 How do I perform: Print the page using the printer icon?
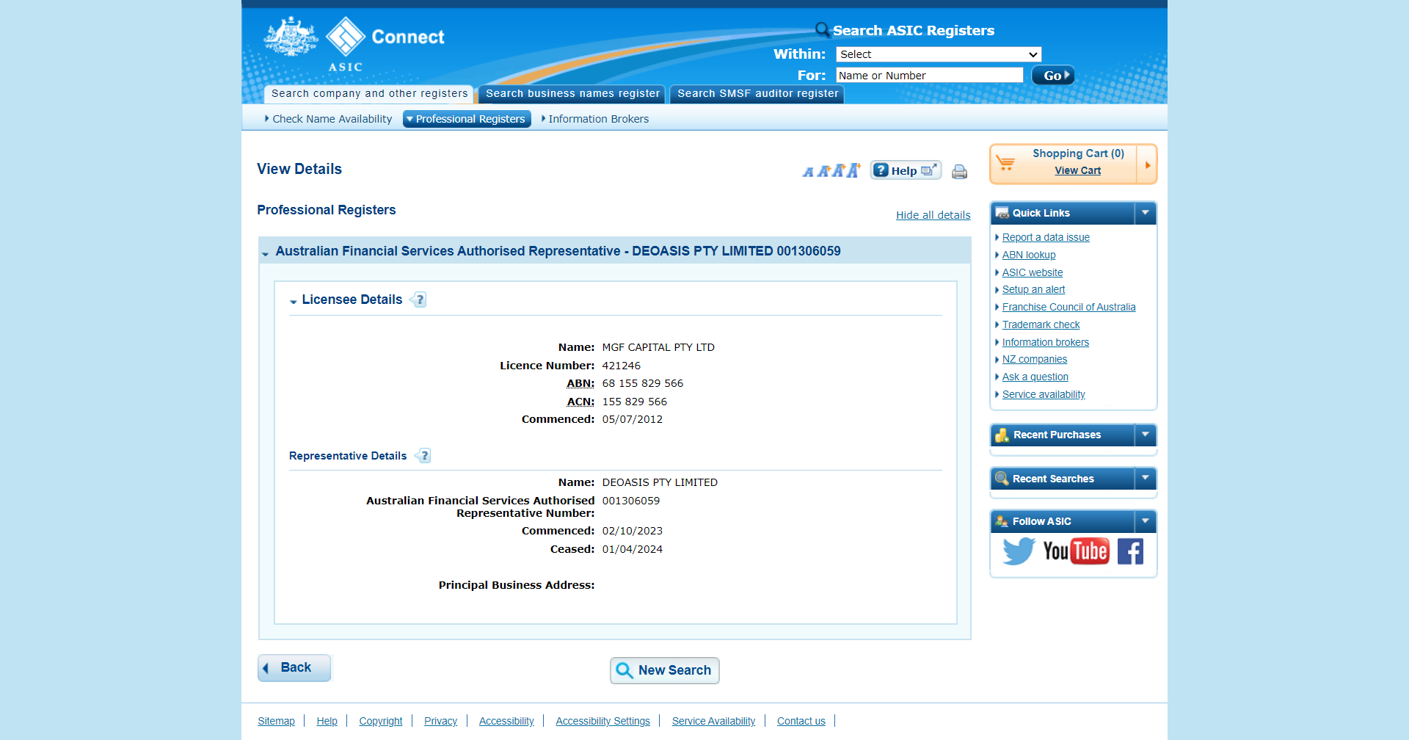click(x=959, y=172)
